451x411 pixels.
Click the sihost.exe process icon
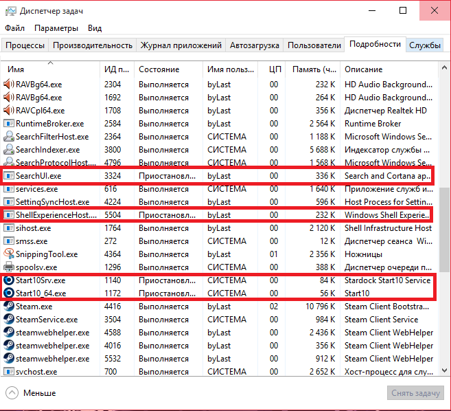point(9,228)
